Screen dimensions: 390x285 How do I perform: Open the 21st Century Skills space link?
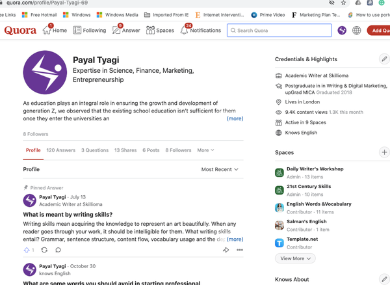[x=309, y=187]
